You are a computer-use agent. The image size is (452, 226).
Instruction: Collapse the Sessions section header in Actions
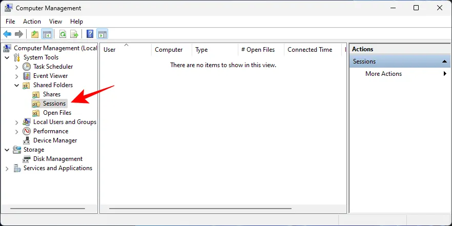[x=445, y=61]
